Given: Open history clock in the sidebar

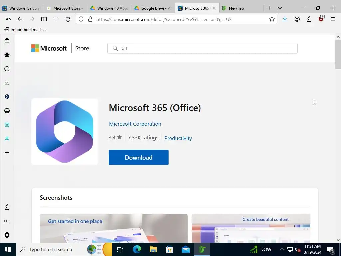Looking at the screenshot, I should (x=7, y=69).
